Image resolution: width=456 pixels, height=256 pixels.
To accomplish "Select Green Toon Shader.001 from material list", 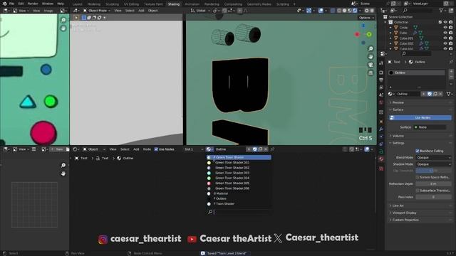I will coord(239,163).
